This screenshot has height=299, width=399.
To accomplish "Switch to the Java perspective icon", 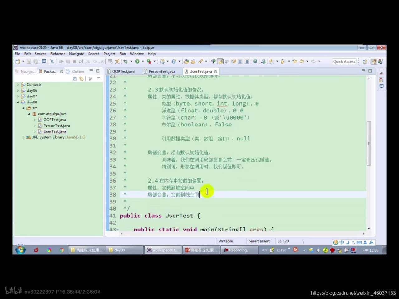I will (381, 61).
